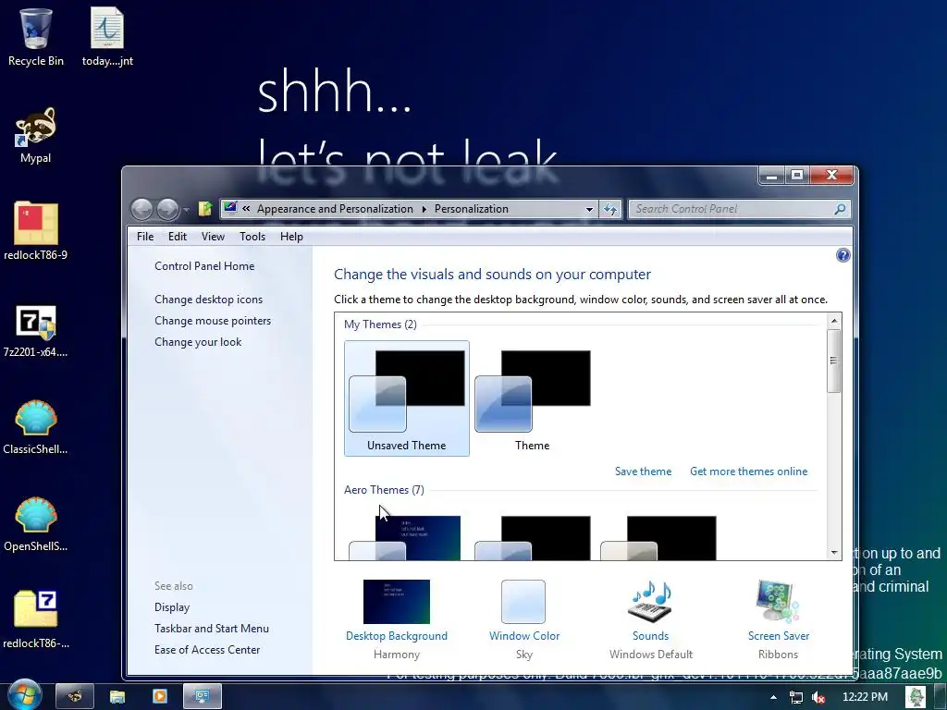
Task: Click the Forward navigation arrow
Action: tap(168, 210)
